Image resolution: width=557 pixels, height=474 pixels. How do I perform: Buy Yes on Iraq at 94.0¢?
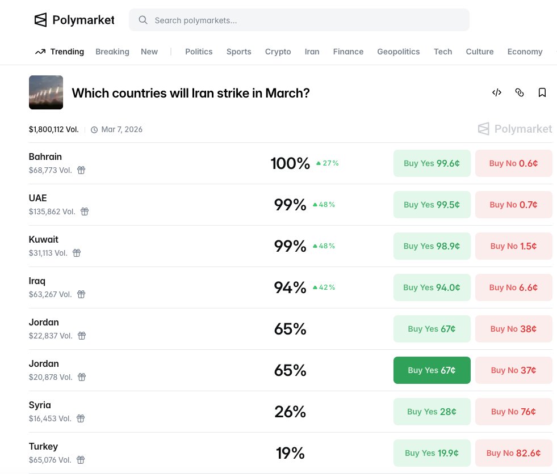(x=432, y=287)
